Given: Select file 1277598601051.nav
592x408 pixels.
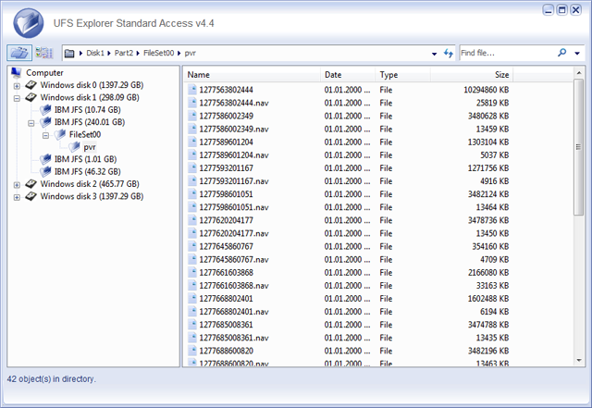Looking at the screenshot, I should coord(234,207).
